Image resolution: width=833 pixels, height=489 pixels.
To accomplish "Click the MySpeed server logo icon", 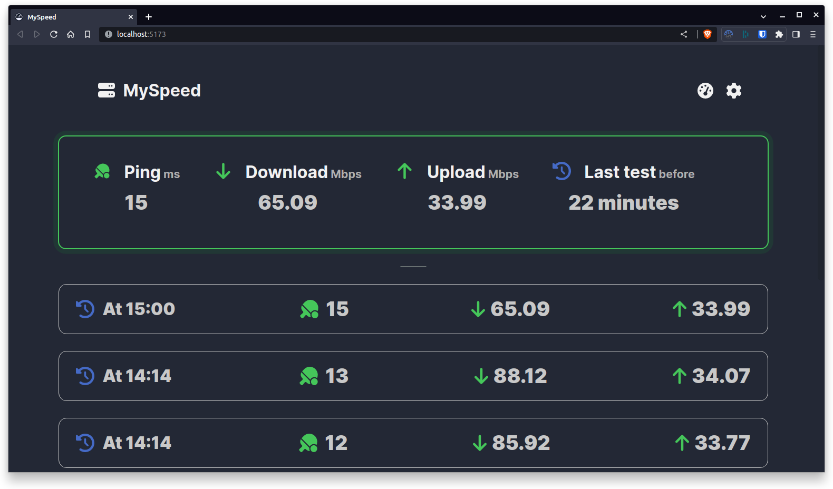I will 106,91.
